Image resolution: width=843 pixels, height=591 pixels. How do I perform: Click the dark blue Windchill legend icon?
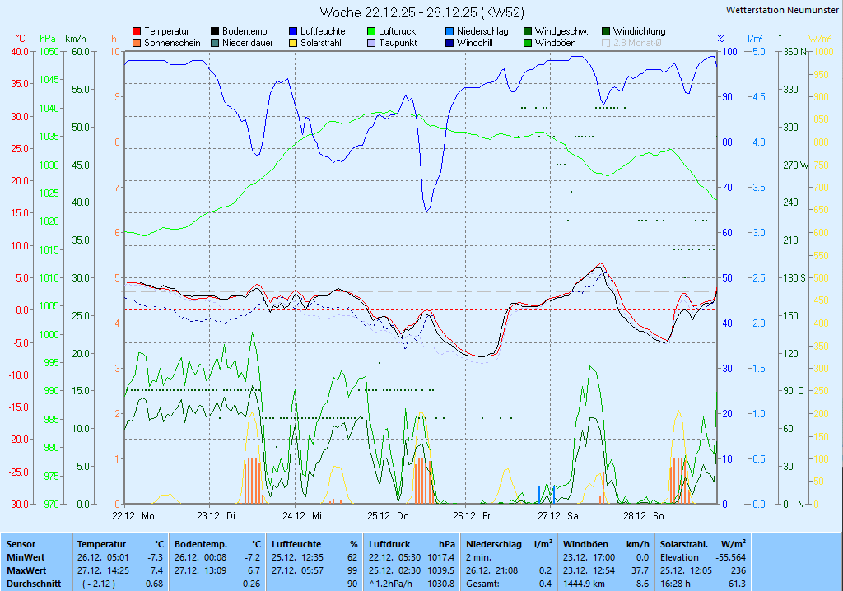(x=449, y=43)
